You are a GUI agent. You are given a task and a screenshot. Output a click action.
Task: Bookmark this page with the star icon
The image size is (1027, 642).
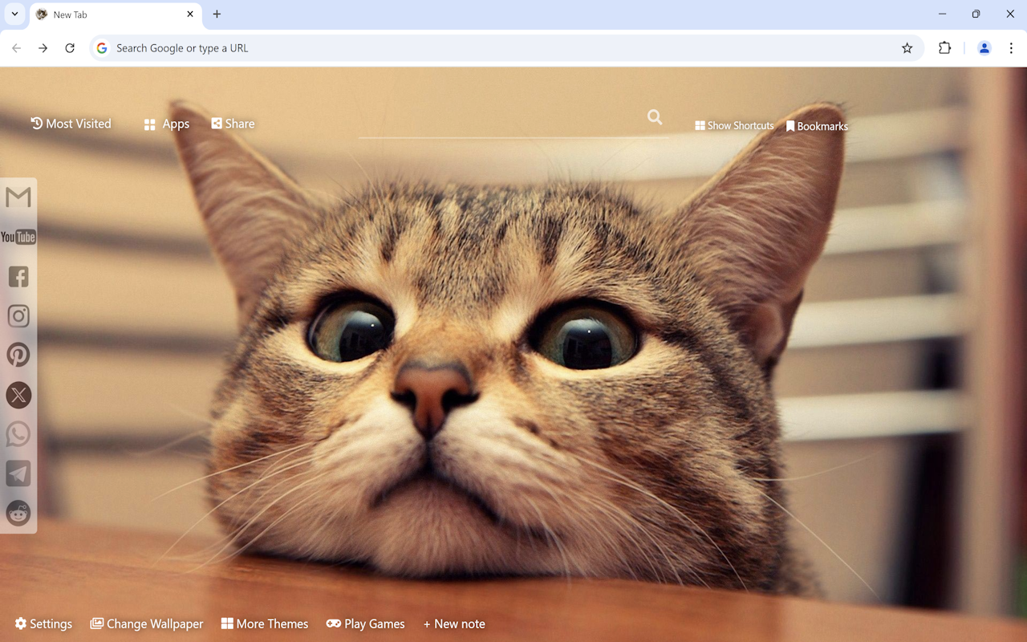pyautogui.click(x=907, y=48)
